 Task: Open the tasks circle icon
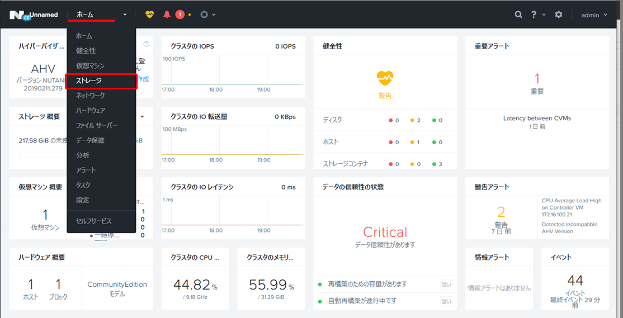204,15
